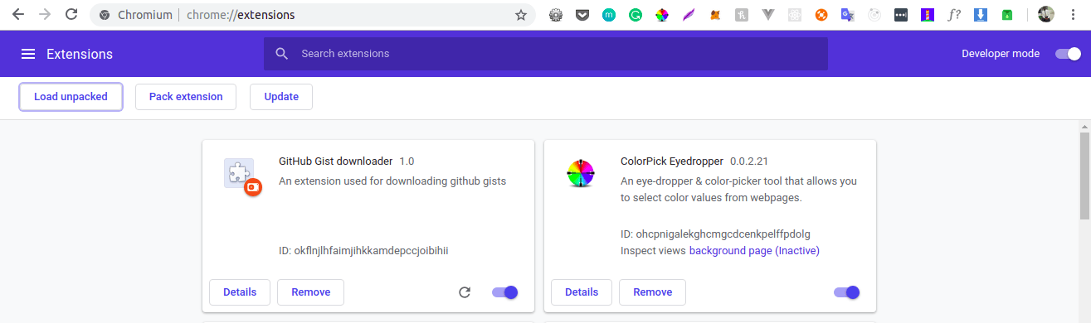
Task: Open the MetaMask fox extension
Action: [x=715, y=15]
